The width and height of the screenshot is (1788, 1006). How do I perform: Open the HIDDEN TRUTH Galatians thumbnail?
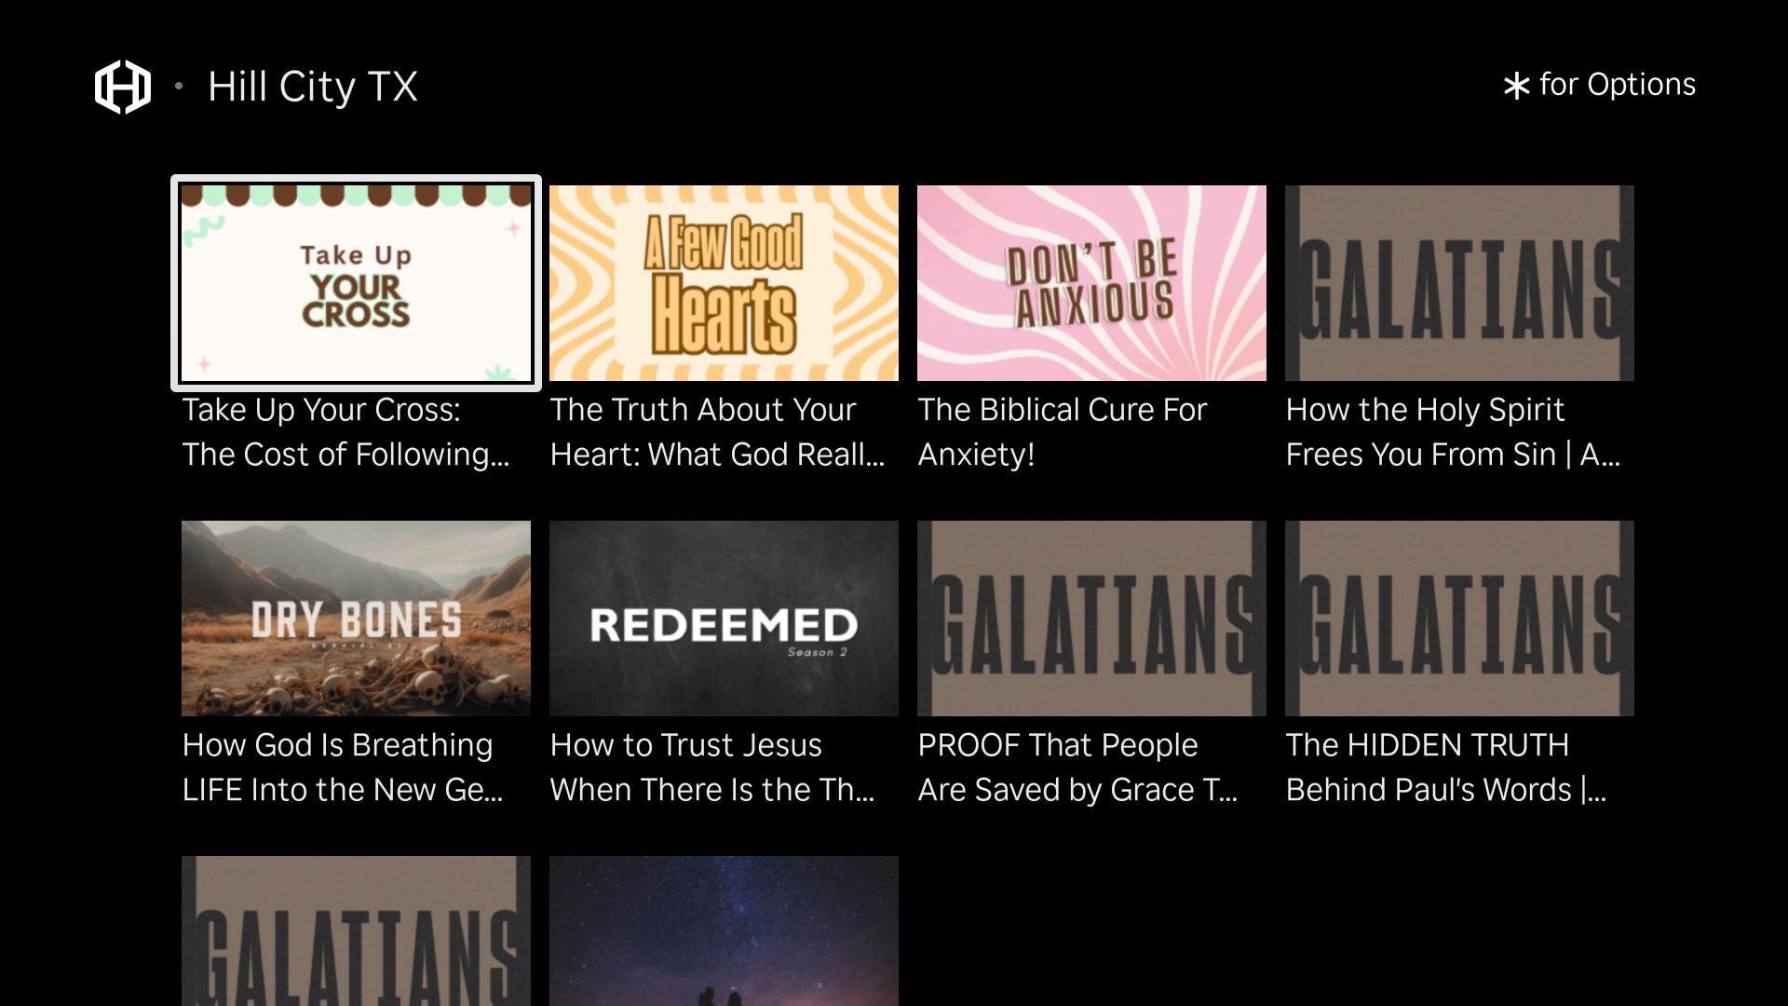click(1459, 619)
